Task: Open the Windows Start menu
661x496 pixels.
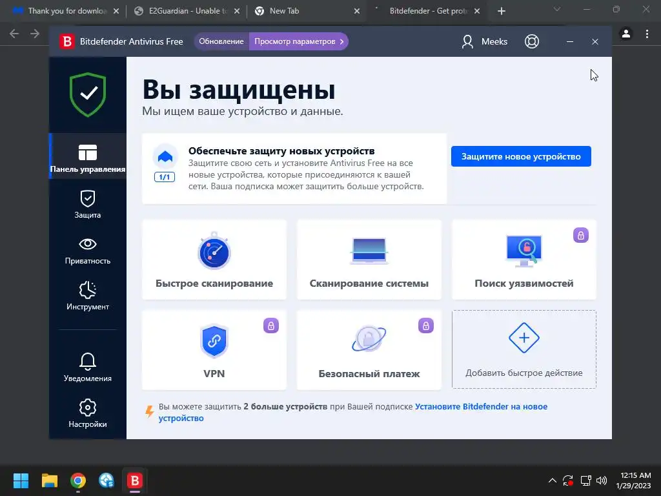Action: click(21, 480)
